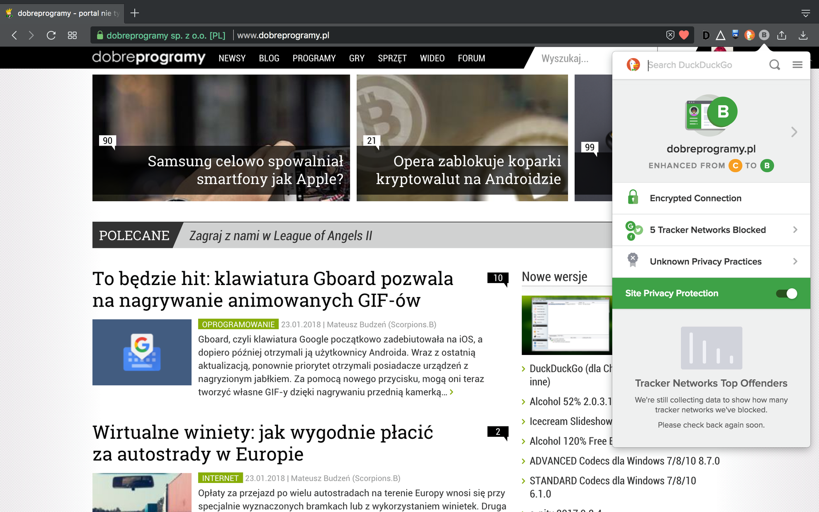
Task: Open the Gboard GIF keyboard headline
Action: click(273, 289)
